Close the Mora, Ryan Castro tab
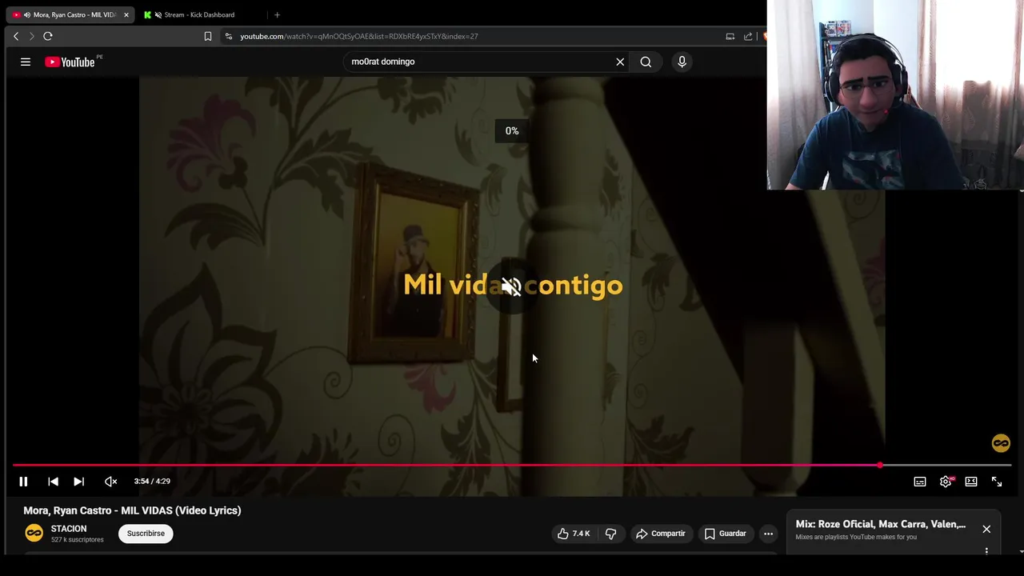Image resolution: width=1024 pixels, height=576 pixels. tap(126, 14)
